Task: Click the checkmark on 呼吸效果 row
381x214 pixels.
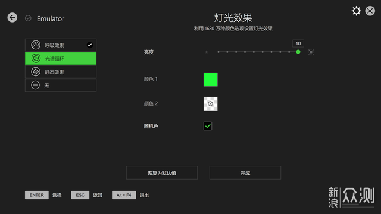Action: point(90,45)
